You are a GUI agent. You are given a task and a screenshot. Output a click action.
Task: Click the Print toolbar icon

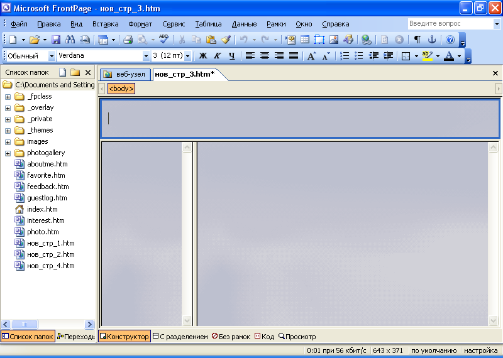(x=128, y=40)
